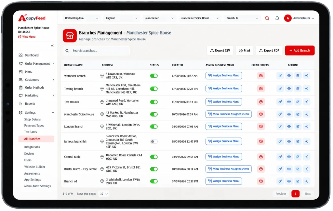Toggle status of London Branch
This screenshot has width=333, height=211.
click(x=154, y=127)
